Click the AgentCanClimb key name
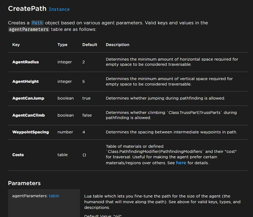This screenshot has height=217, width=253. click(x=28, y=115)
